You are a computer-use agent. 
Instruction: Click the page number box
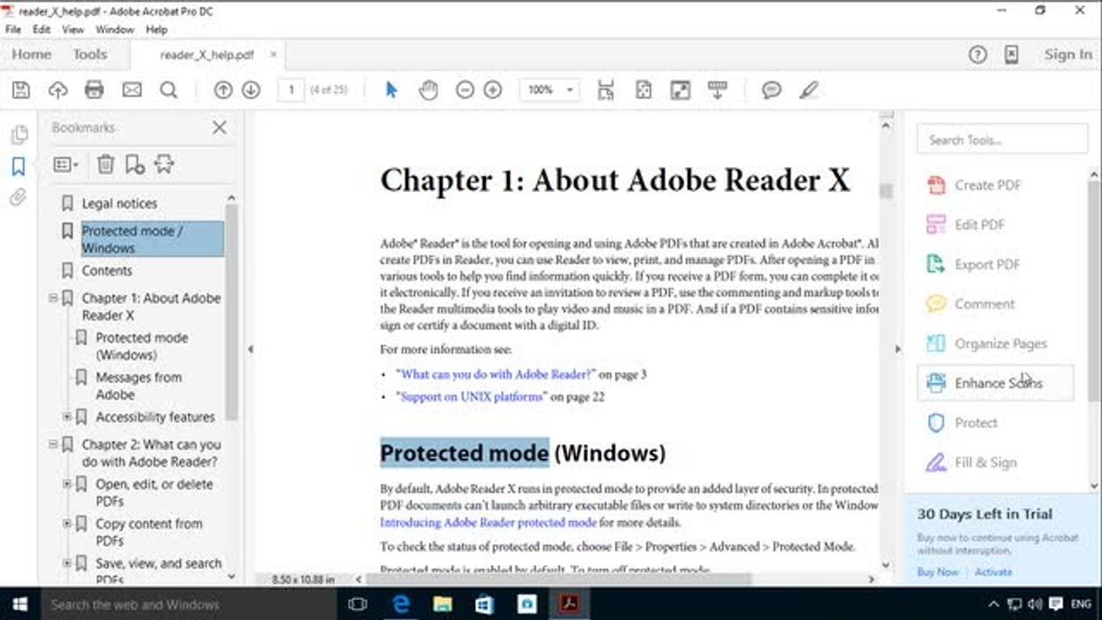pos(291,90)
